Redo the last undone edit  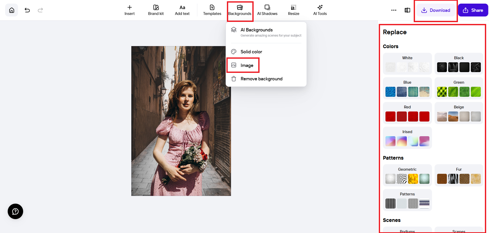[40, 10]
